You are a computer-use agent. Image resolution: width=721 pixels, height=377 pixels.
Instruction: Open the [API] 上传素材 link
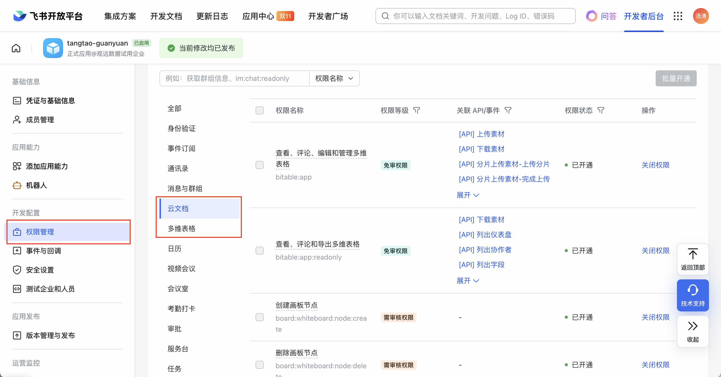pyautogui.click(x=481, y=134)
